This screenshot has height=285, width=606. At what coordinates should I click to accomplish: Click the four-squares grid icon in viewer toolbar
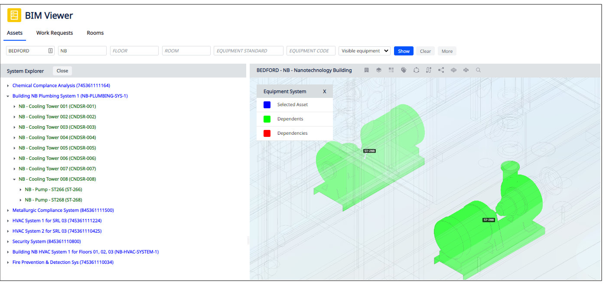click(x=391, y=70)
